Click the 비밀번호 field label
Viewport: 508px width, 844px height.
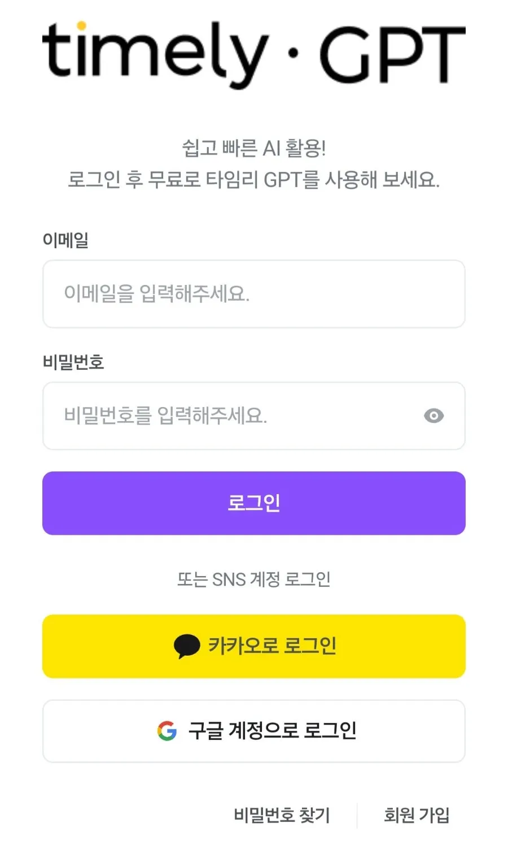73,362
